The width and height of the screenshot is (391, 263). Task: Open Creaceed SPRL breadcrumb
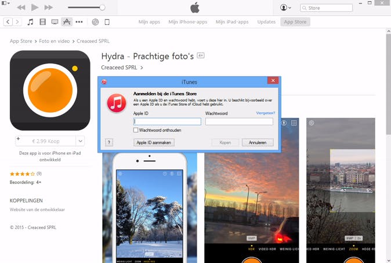(93, 41)
